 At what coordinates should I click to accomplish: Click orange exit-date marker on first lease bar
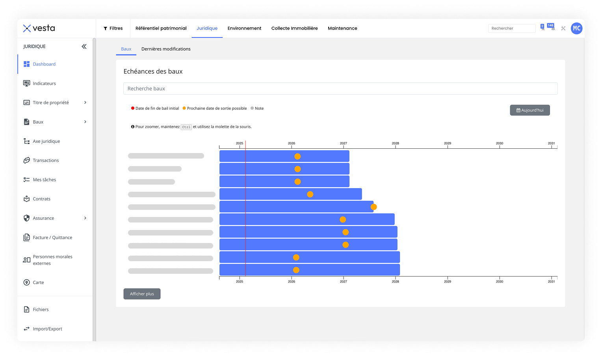point(297,157)
